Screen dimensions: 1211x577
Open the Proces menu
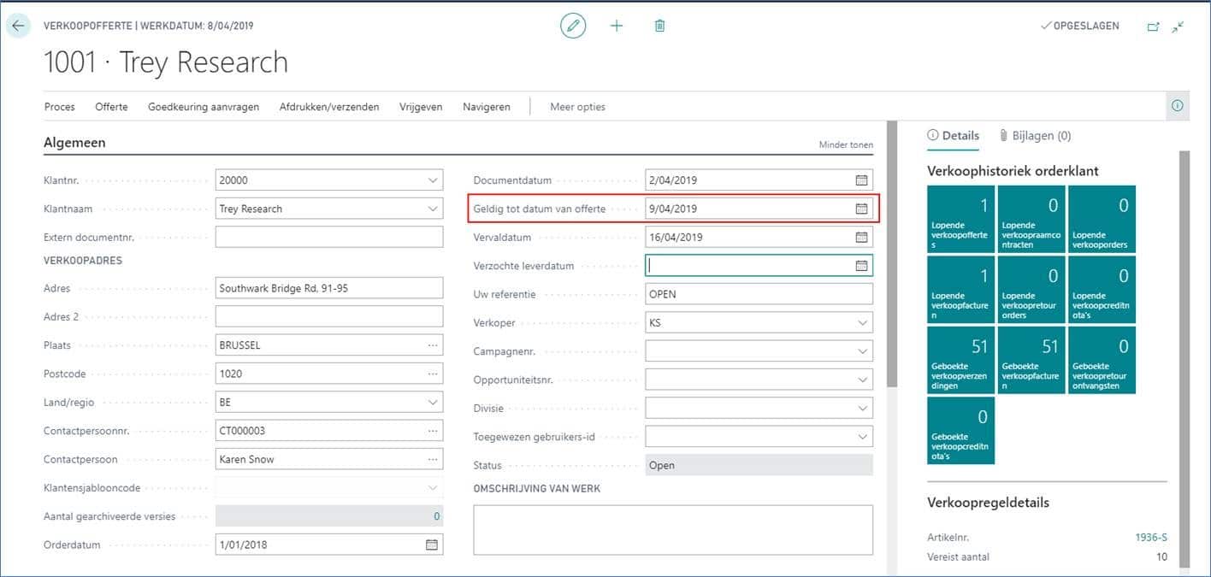click(x=60, y=107)
